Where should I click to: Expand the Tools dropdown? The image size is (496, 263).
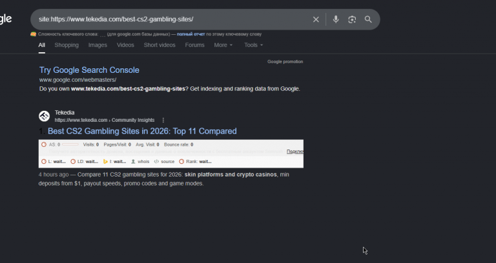coord(253,45)
